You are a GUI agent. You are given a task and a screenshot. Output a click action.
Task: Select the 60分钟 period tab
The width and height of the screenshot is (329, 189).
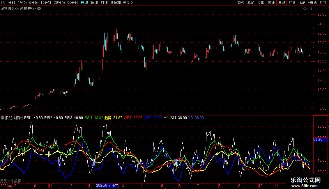(73, 3)
